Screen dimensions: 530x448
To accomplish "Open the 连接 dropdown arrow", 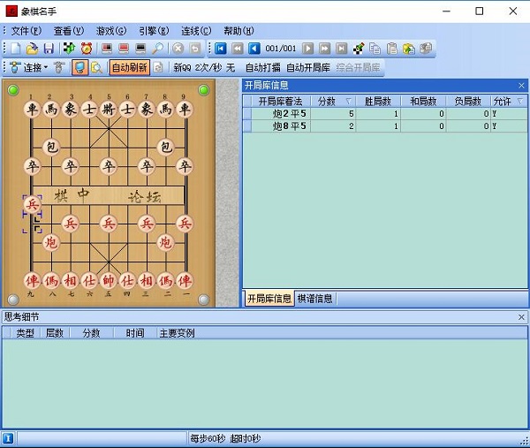I will point(46,68).
